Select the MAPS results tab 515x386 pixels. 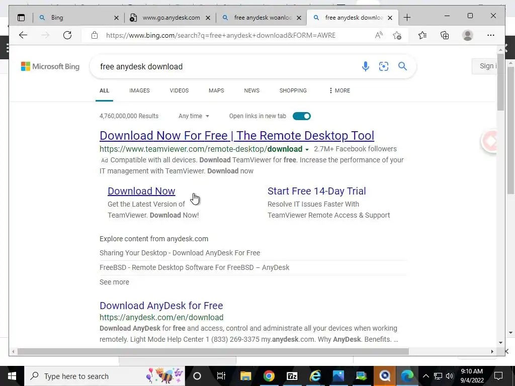coord(216,90)
